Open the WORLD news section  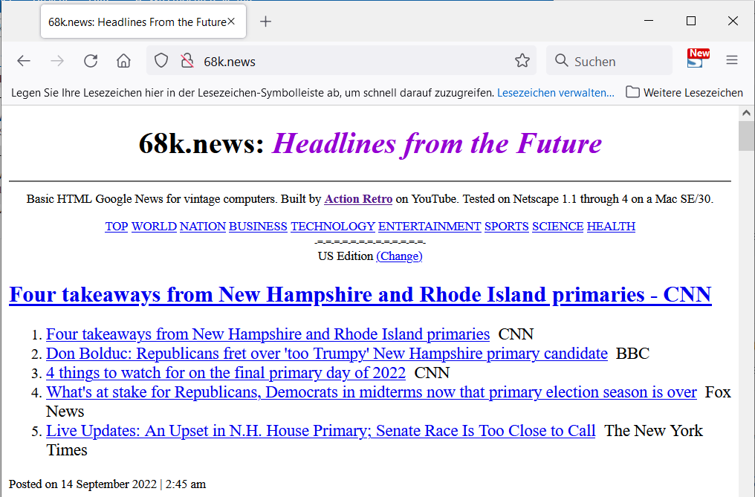154,226
